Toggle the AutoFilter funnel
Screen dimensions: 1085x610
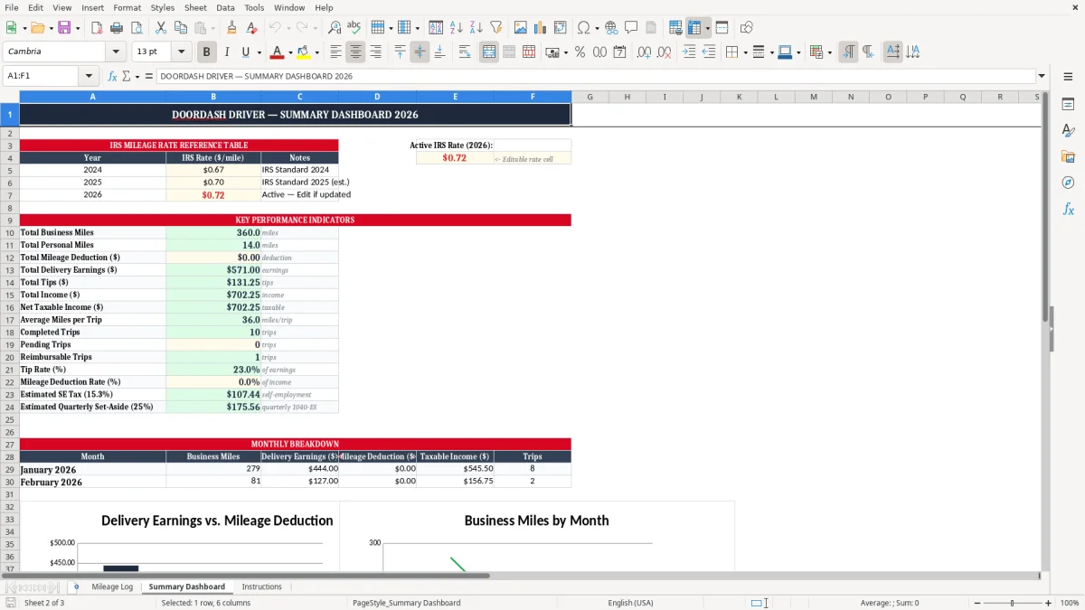(495, 28)
